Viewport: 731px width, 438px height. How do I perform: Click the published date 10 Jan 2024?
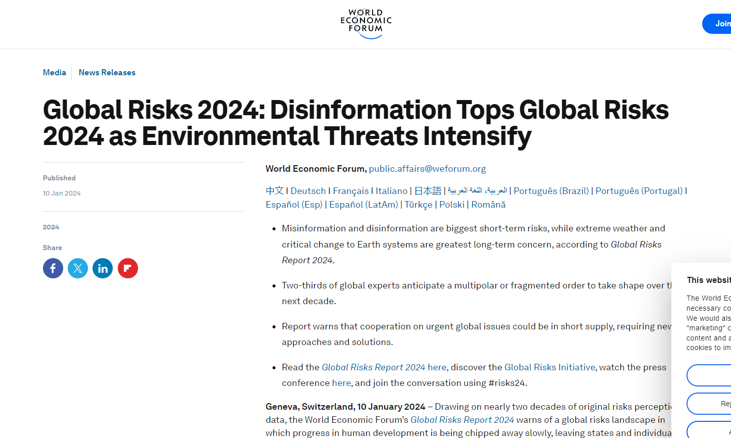point(62,193)
